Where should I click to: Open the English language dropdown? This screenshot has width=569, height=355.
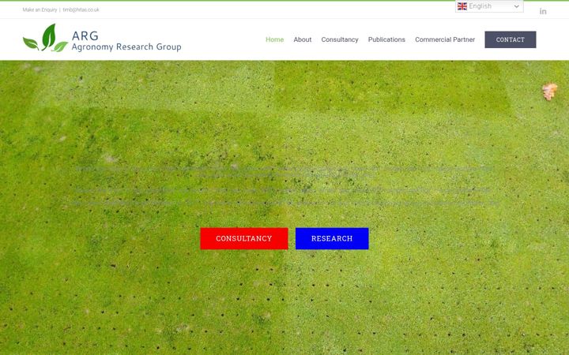(489, 6)
